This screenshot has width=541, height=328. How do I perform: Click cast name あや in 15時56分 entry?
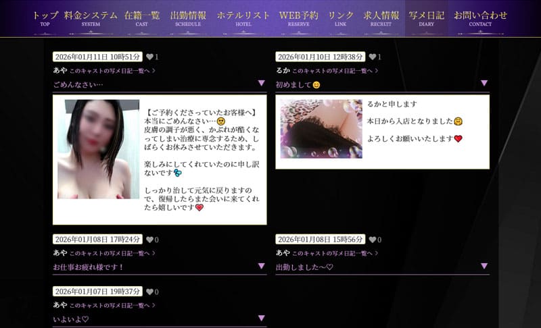pos(283,253)
